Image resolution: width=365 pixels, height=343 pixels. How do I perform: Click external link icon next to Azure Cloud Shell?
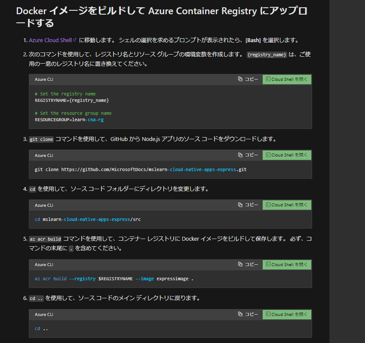click(74, 40)
